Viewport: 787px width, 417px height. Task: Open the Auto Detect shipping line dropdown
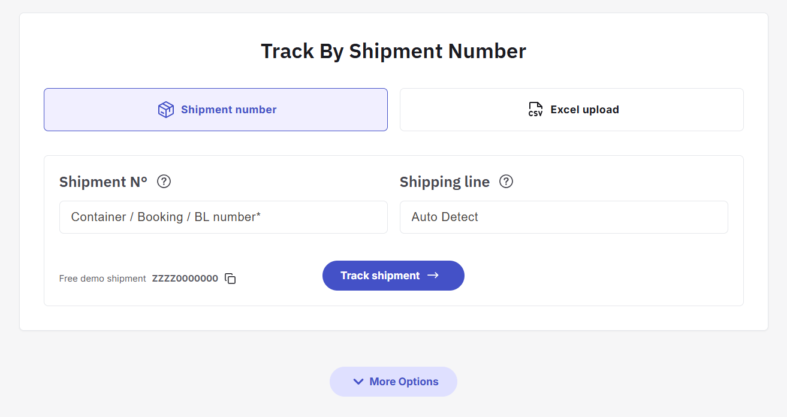coord(564,217)
